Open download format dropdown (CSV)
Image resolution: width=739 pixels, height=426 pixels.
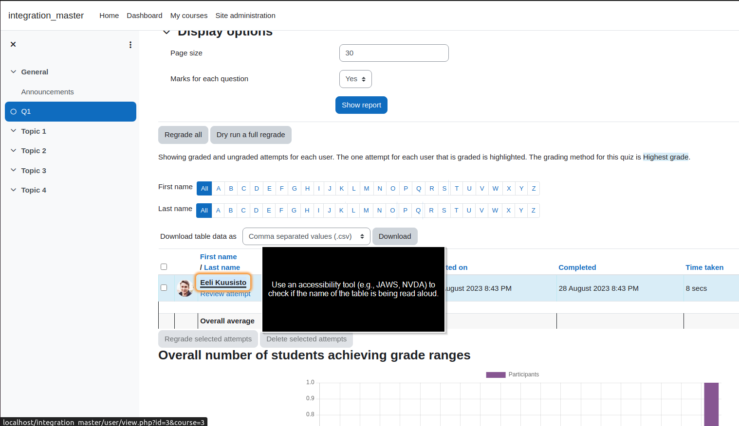[306, 236]
